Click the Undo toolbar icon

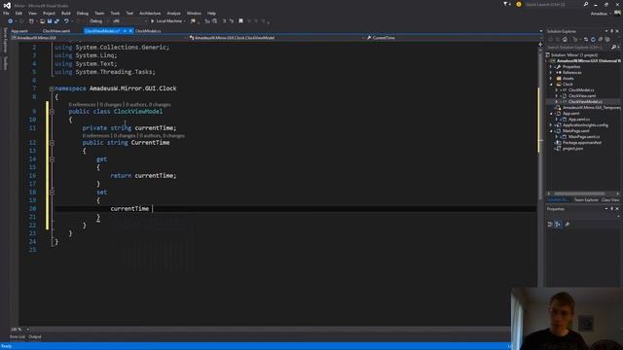point(66,21)
